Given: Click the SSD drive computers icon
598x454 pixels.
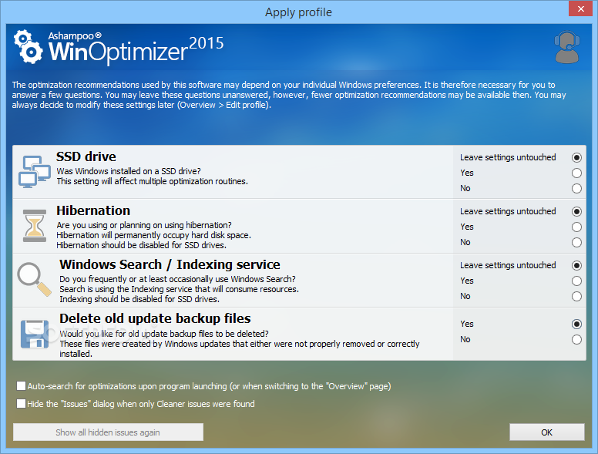Looking at the screenshot, I should click(35, 171).
